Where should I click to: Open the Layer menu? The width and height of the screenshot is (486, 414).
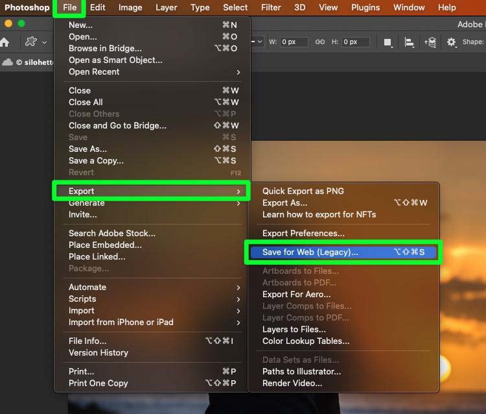point(167,7)
